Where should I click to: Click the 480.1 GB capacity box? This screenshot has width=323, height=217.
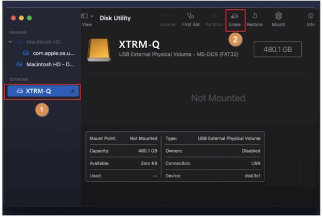pos(277,49)
